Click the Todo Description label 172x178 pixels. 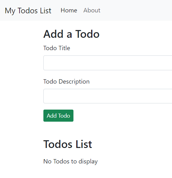(x=67, y=82)
